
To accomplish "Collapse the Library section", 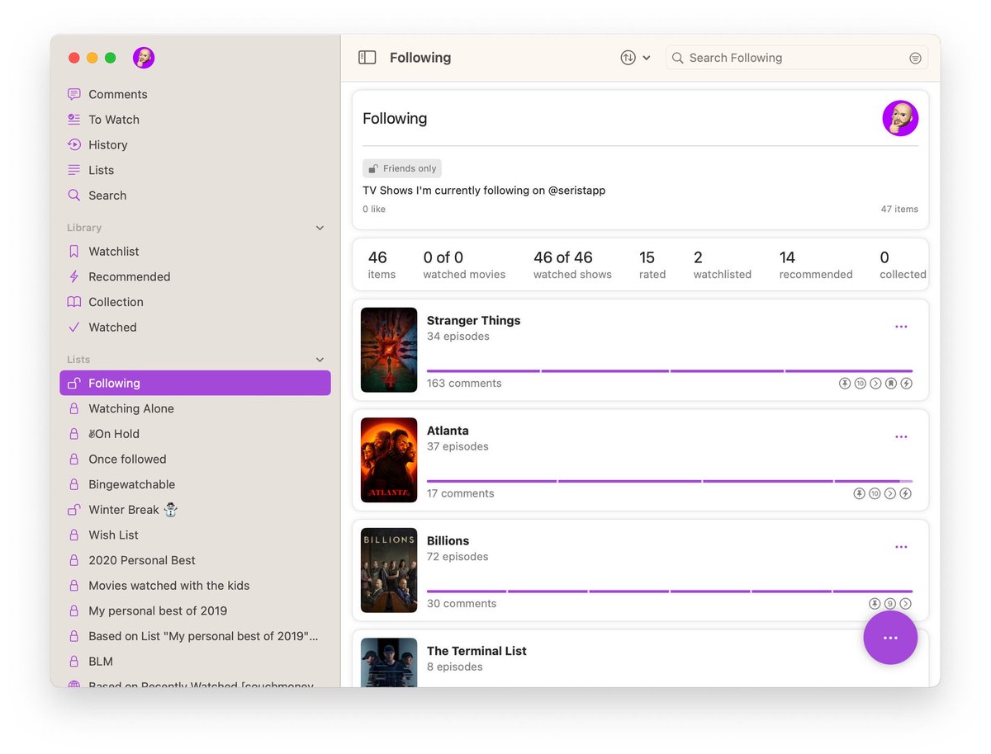I will (320, 228).
